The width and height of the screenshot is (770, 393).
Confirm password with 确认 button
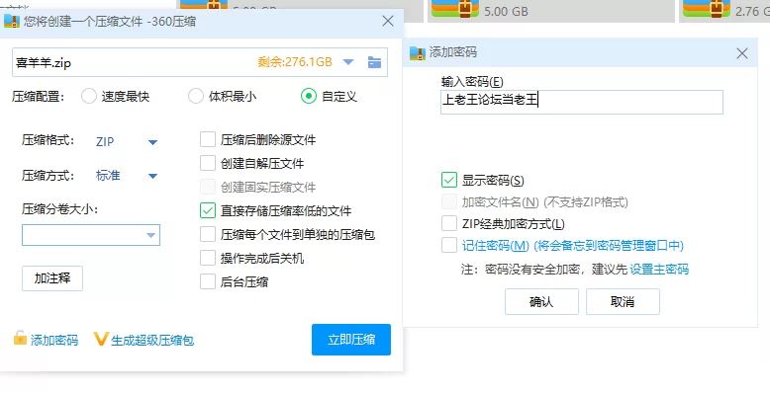[x=541, y=301]
